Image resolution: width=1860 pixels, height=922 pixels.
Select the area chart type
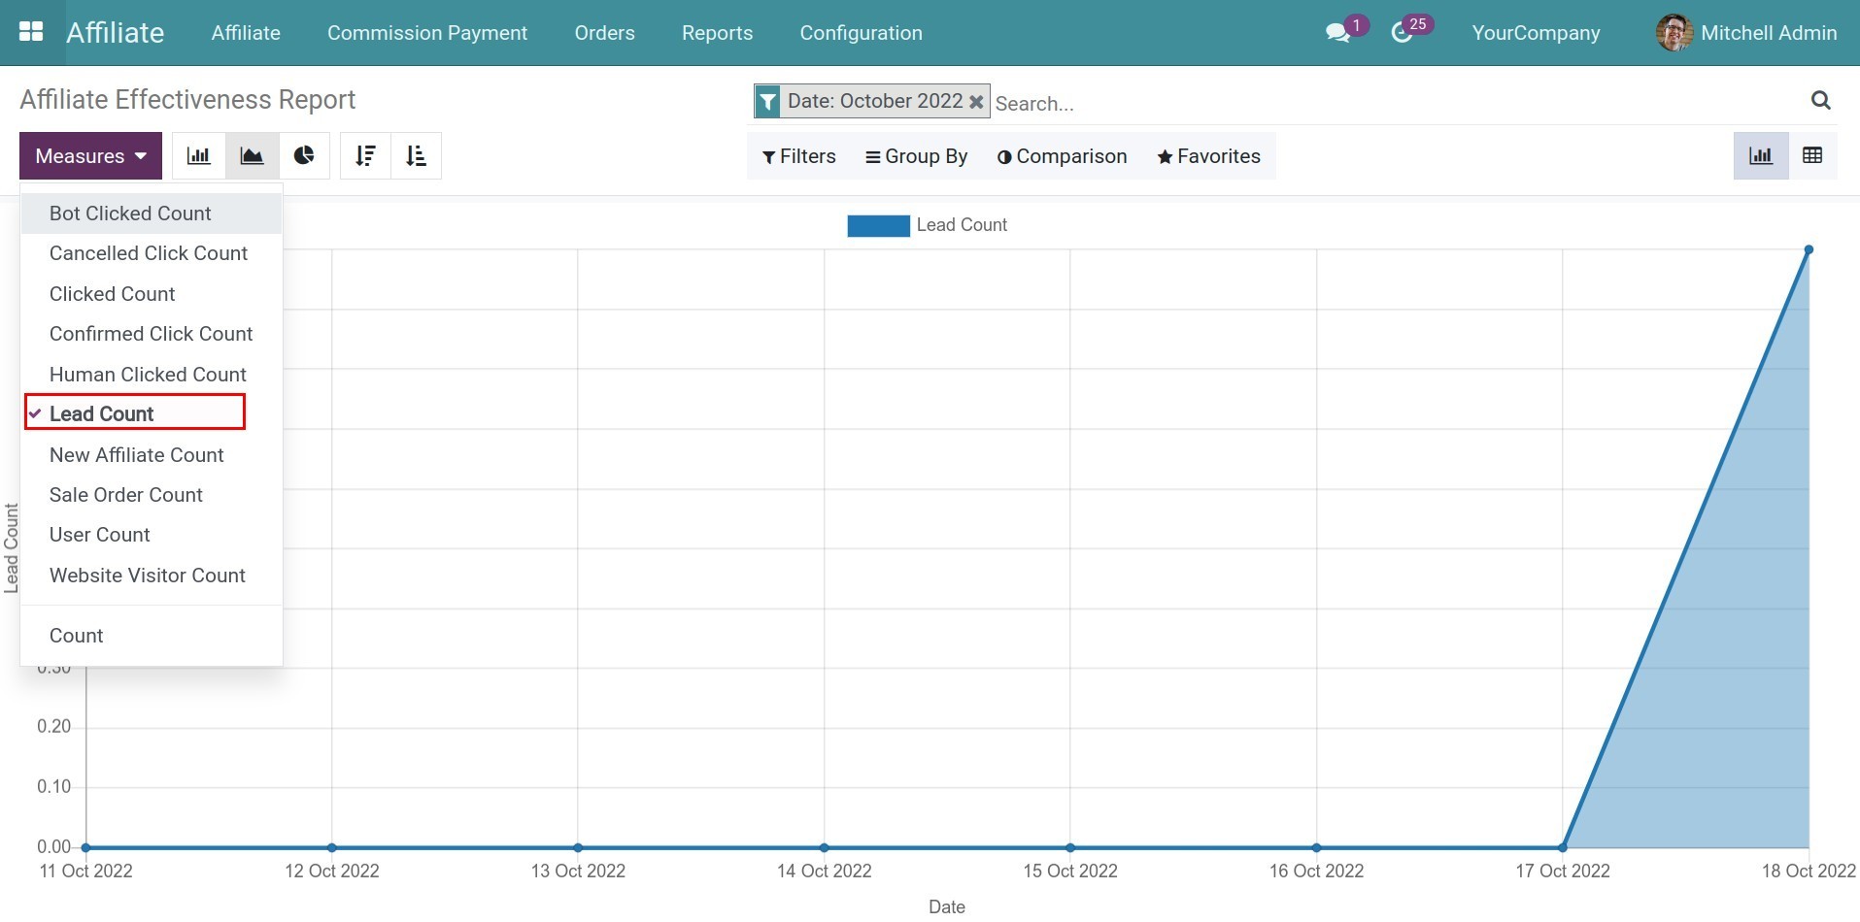251,155
